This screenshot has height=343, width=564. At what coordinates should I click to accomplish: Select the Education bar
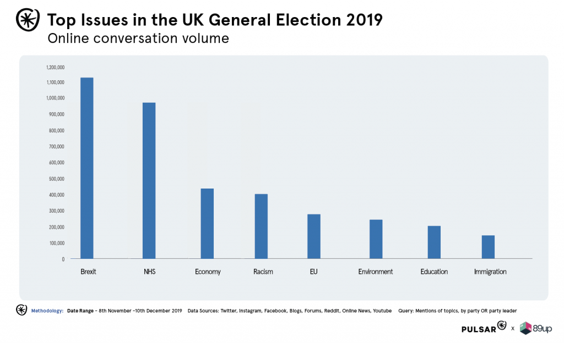point(434,242)
